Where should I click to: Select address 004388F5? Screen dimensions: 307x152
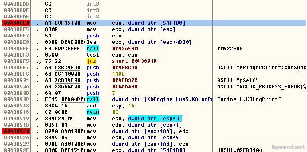[x=16, y=61]
